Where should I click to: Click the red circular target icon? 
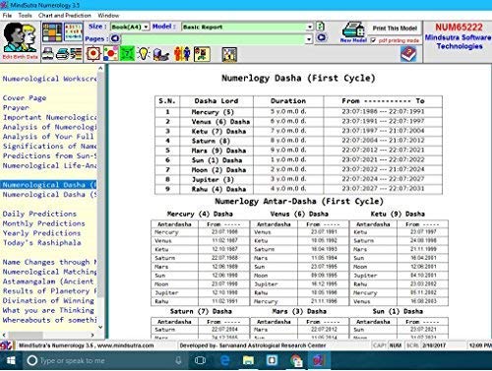click(93, 54)
